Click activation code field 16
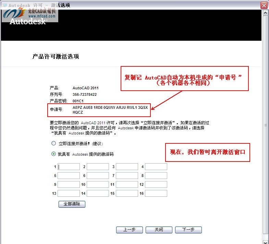This screenshot has width=269, height=244. 156,193
